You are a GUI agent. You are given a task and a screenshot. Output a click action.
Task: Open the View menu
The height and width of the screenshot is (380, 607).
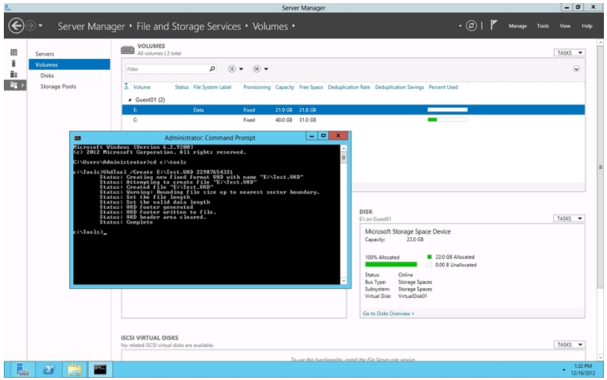coord(565,26)
